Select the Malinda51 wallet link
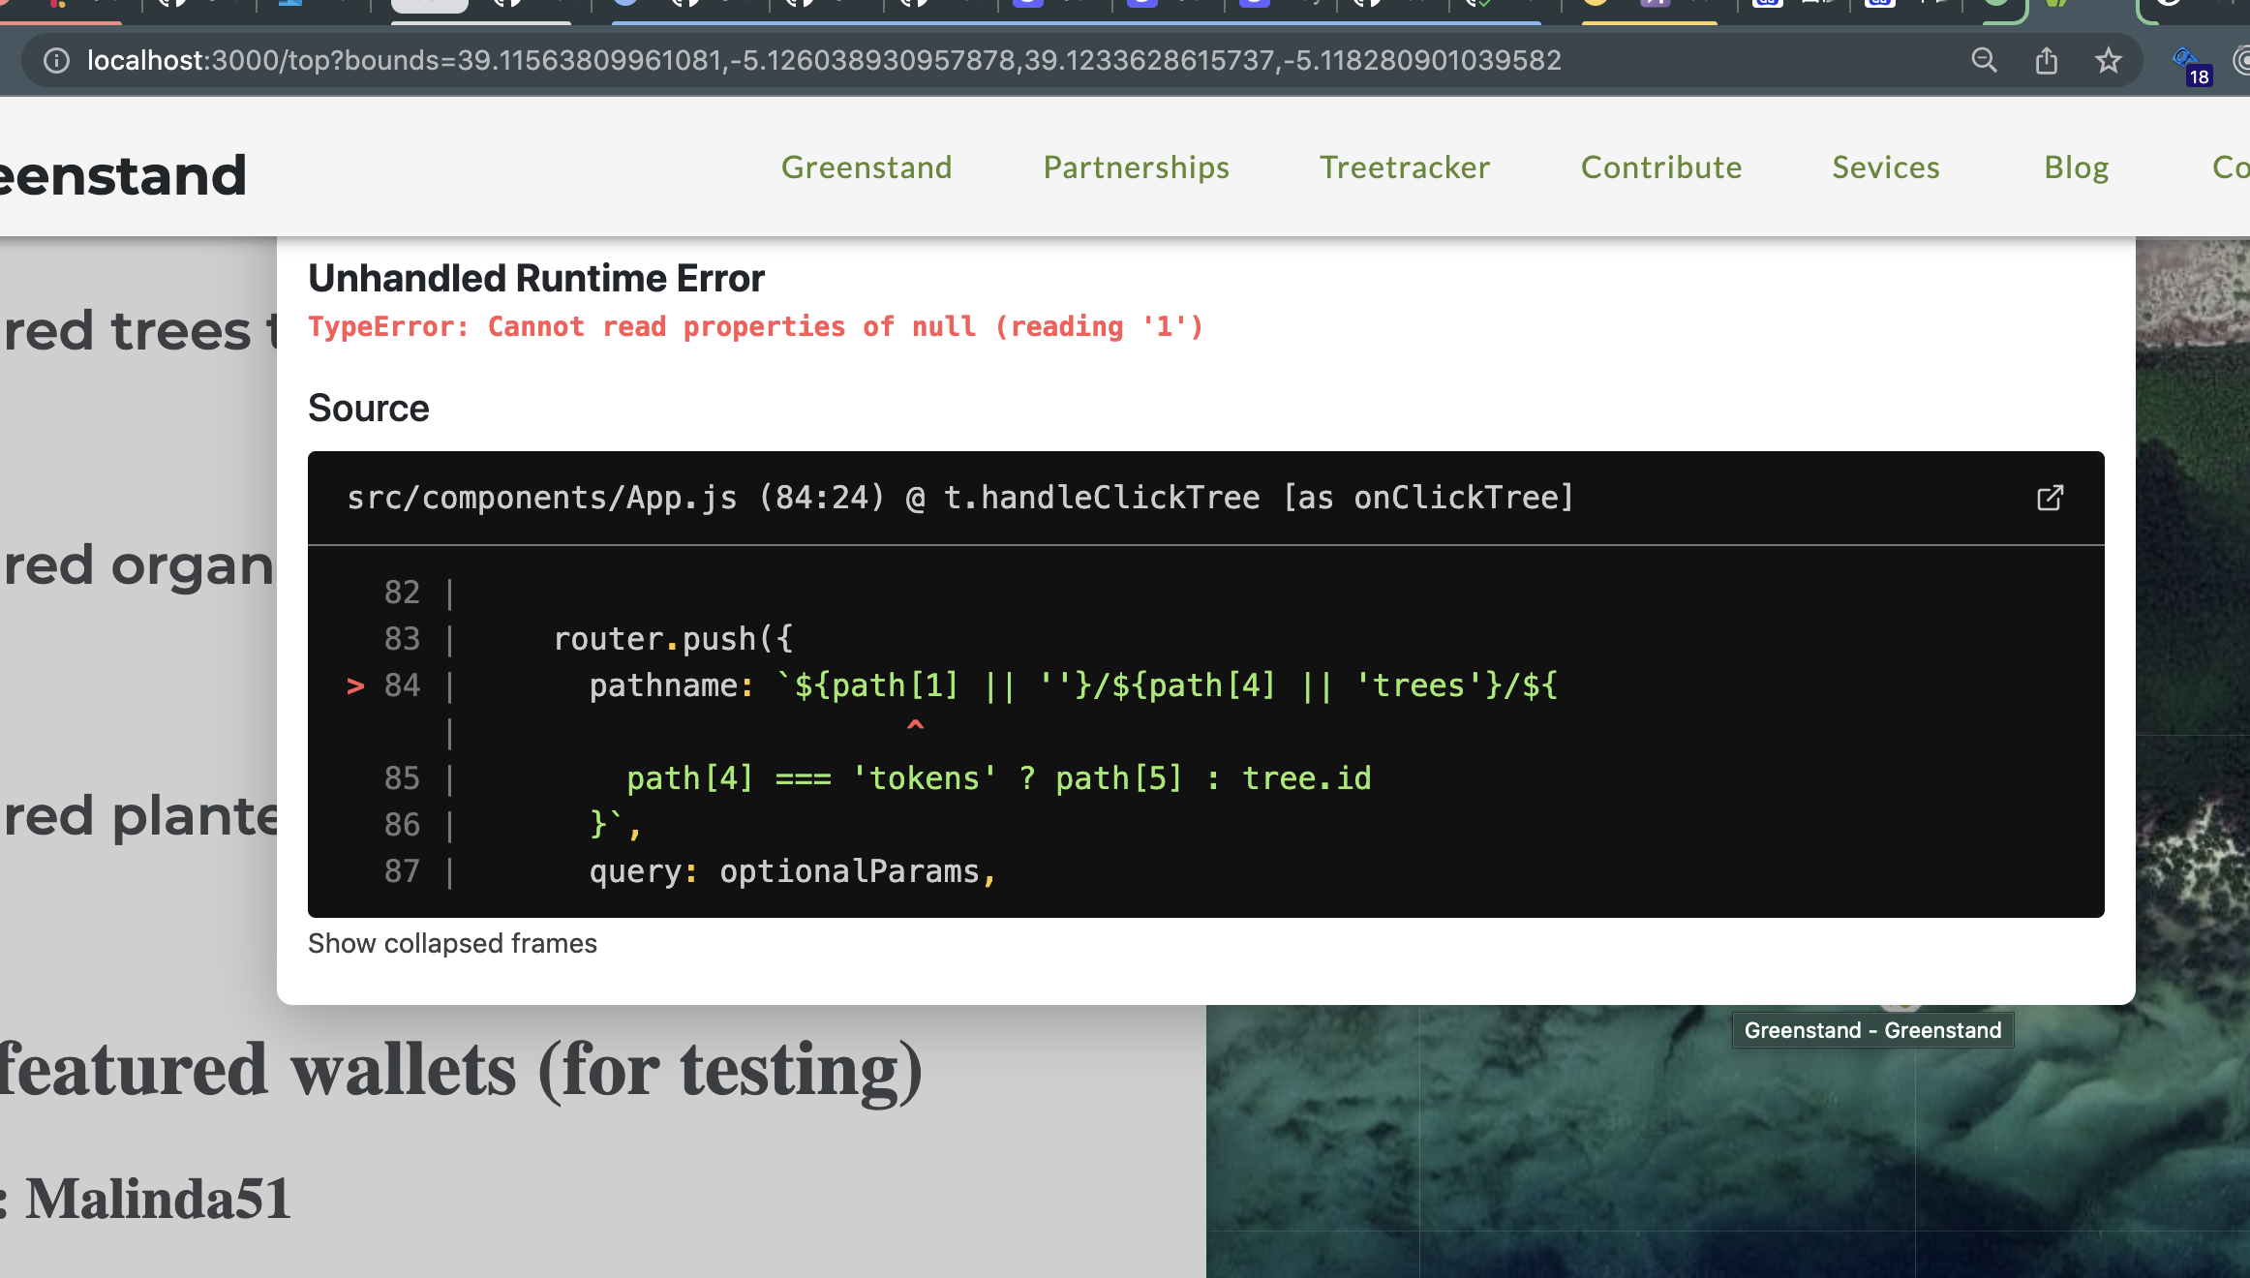 coord(158,1198)
